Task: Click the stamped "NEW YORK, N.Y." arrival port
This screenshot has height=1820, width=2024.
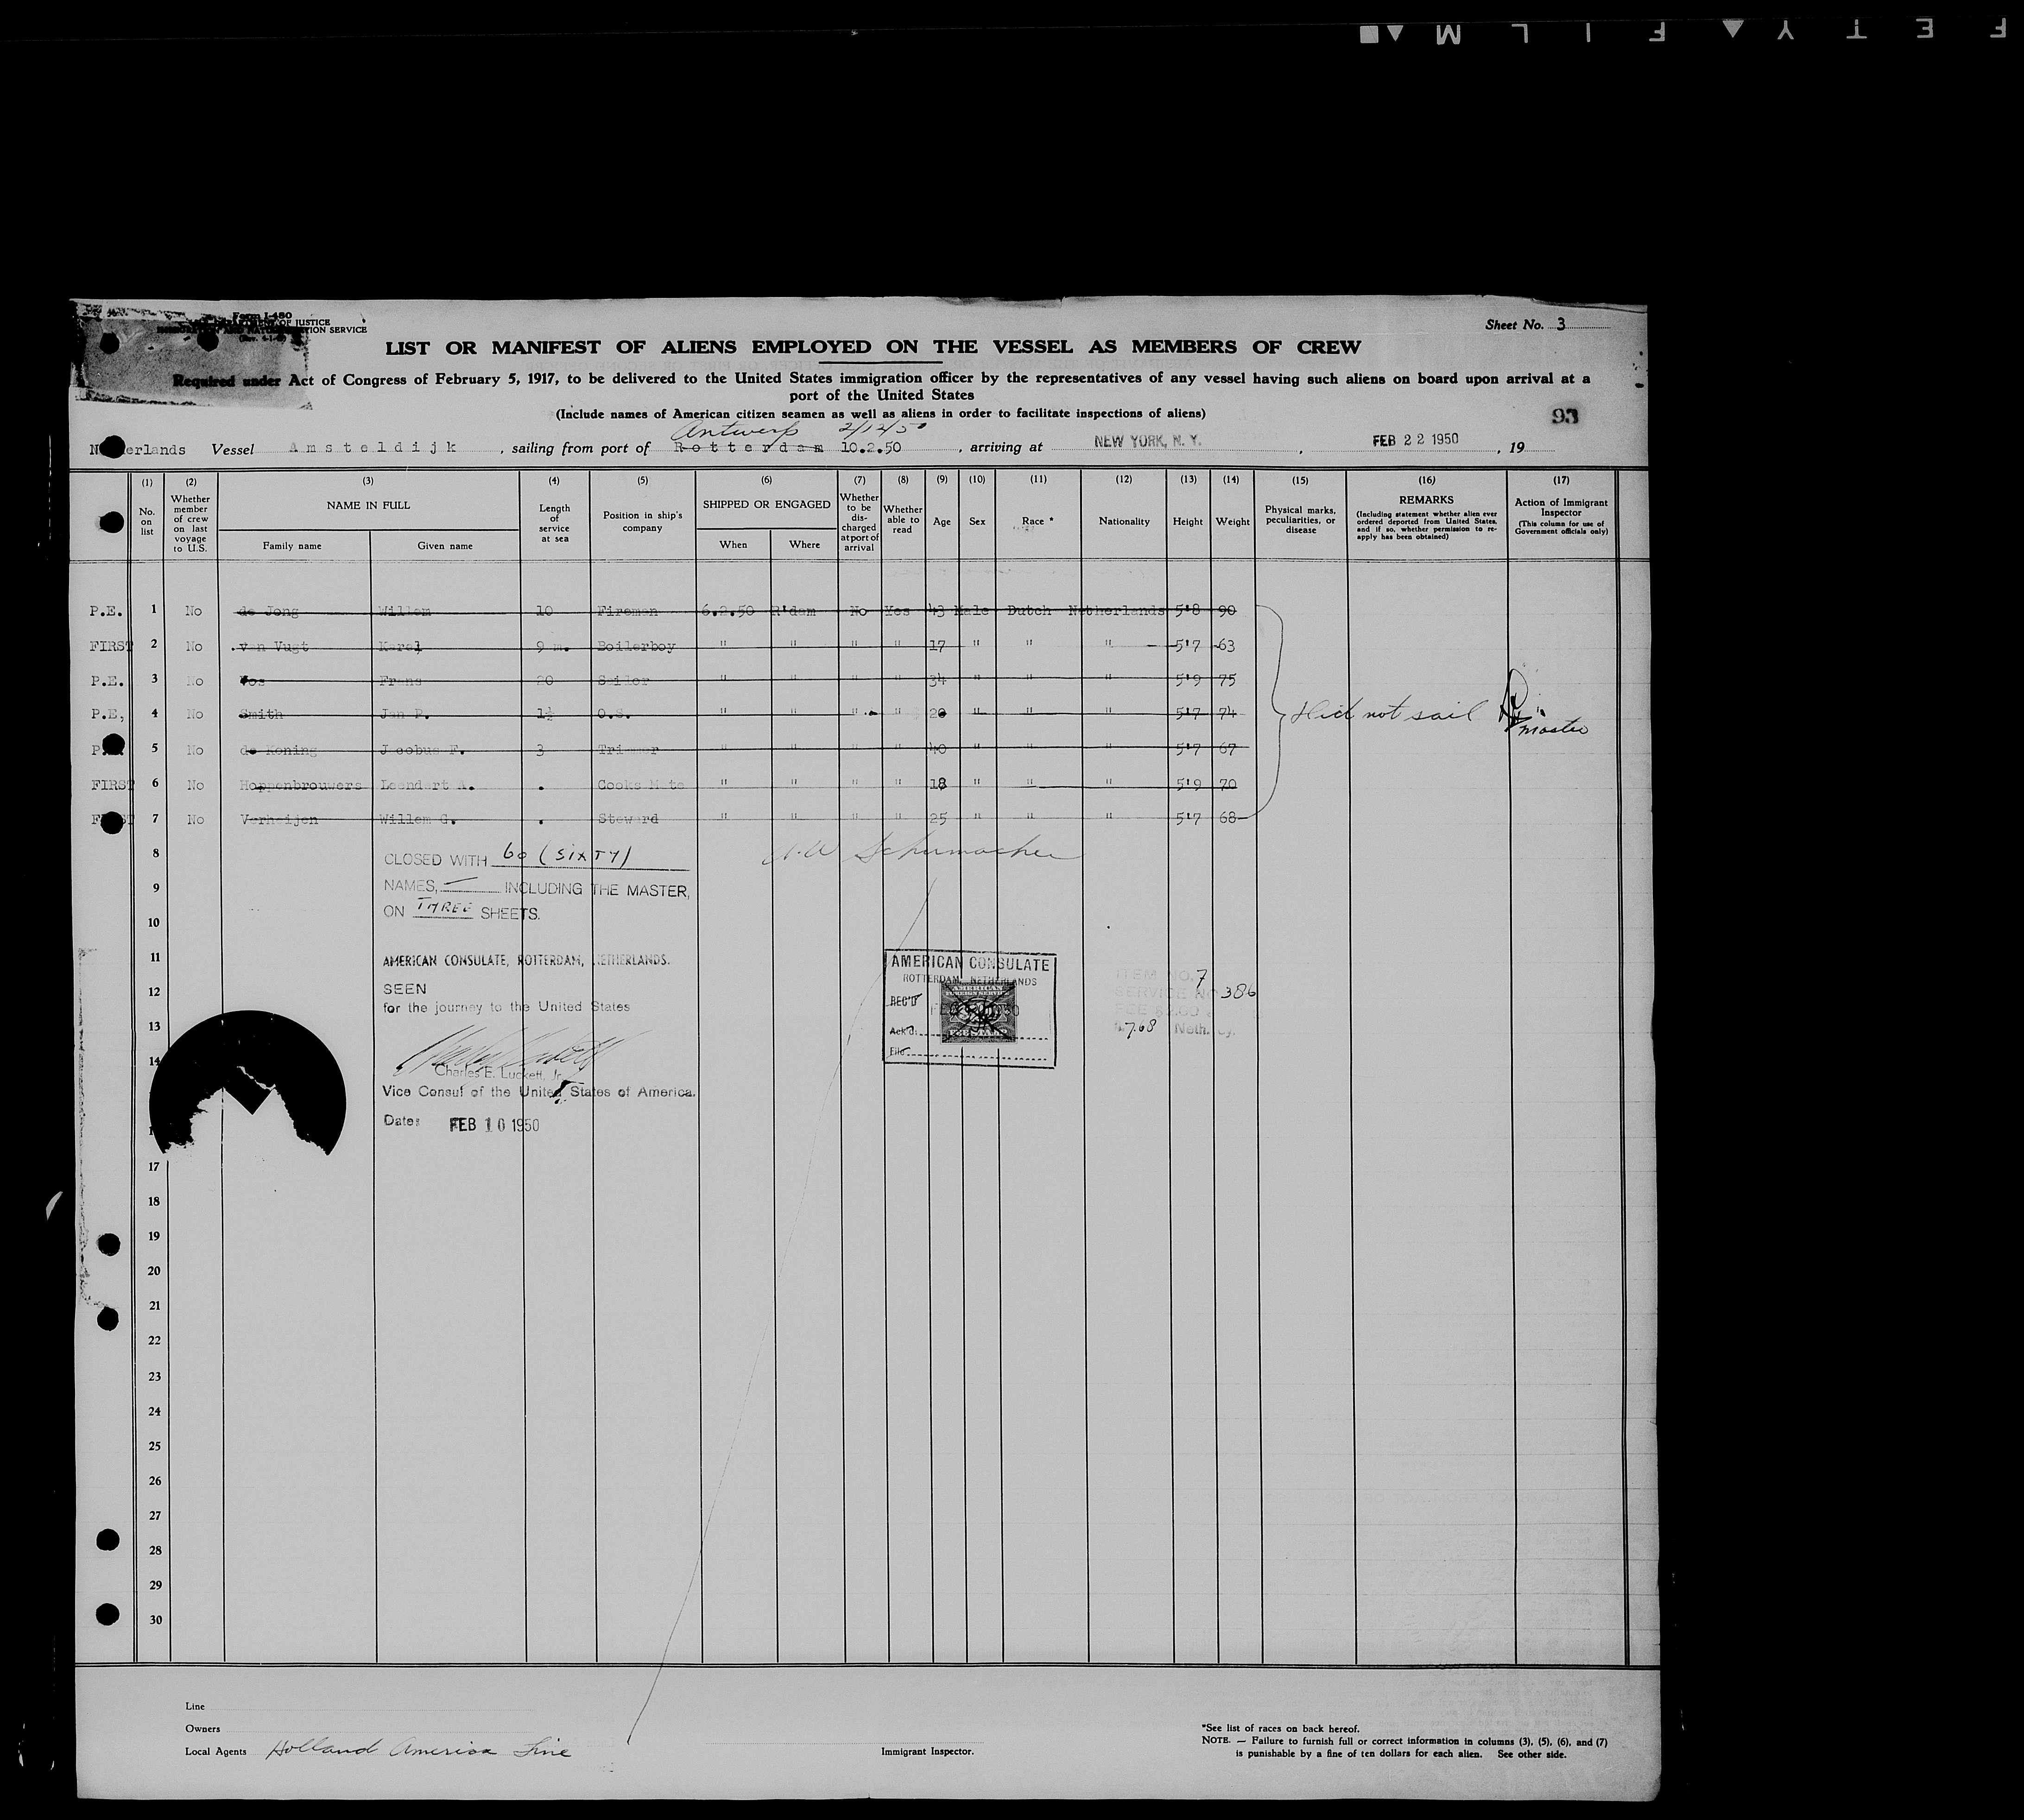Action: click(x=1147, y=441)
